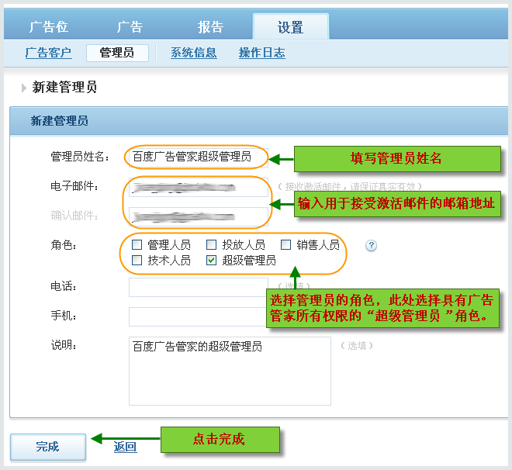Select the 管理员 sub-tab
512x470 pixels.
117,53
